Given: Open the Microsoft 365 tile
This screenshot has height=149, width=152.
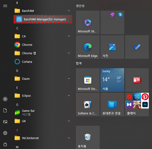Looking at the screenshot, I should pos(88,22).
